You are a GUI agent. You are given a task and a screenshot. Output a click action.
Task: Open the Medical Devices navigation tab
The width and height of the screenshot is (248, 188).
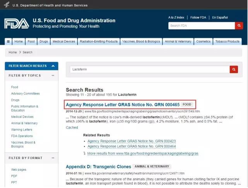click(63, 41)
